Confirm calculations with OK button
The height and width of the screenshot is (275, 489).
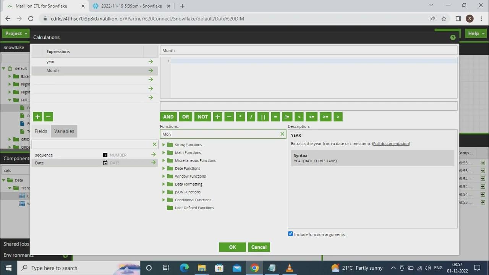pyautogui.click(x=232, y=247)
